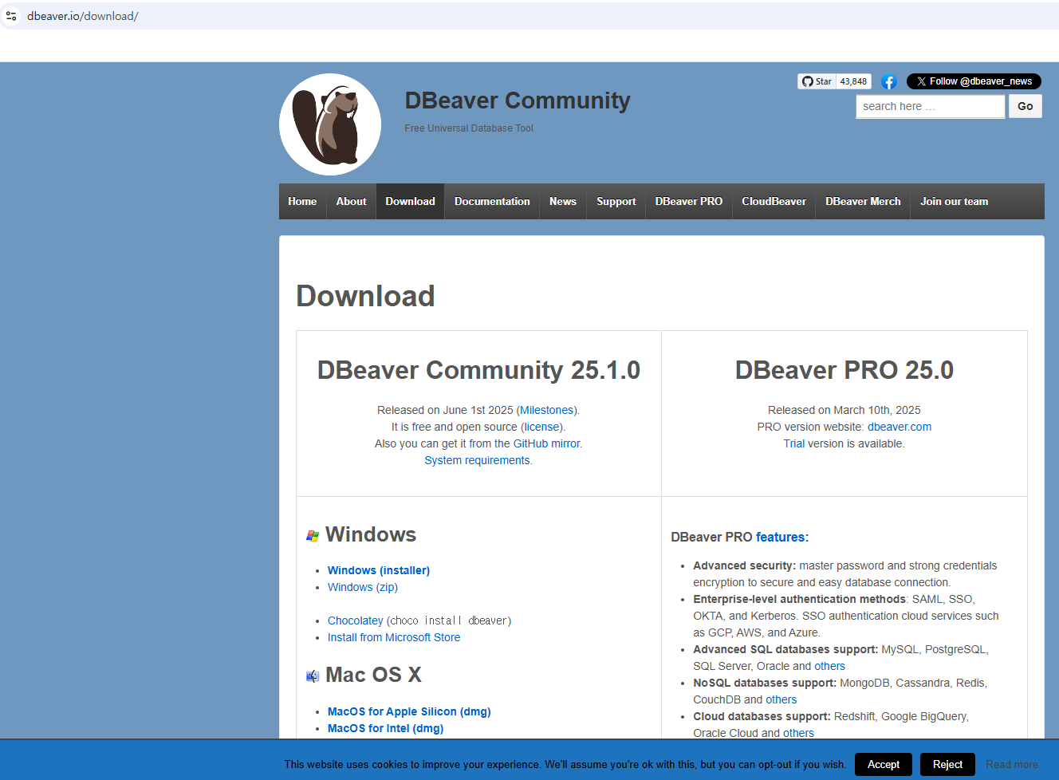Click the 'Mac OS X' section heading
Image resolution: width=1059 pixels, height=780 pixels.
click(373, 675)
